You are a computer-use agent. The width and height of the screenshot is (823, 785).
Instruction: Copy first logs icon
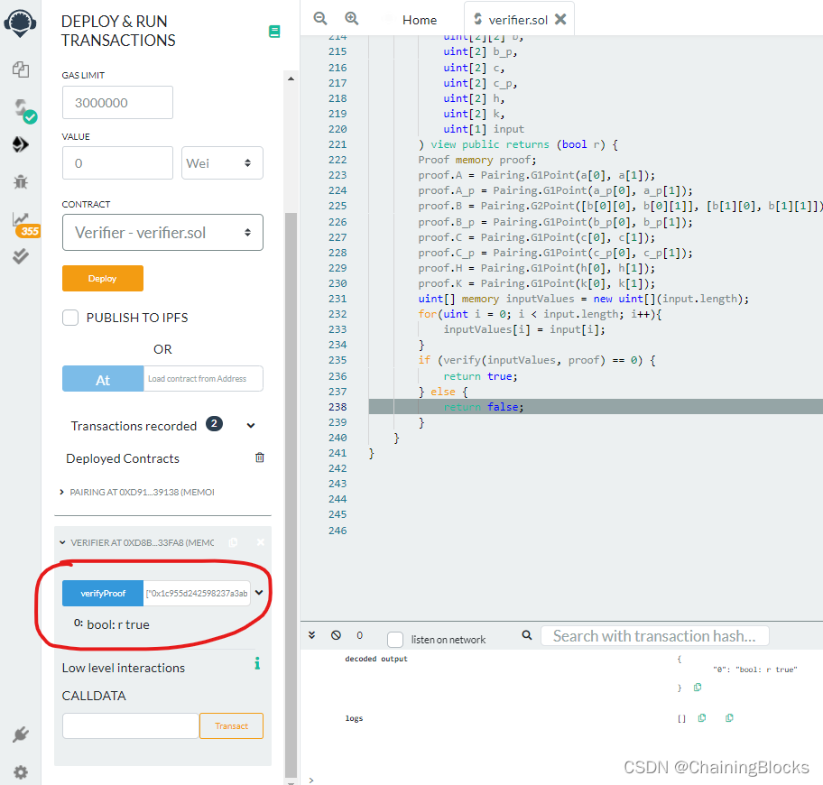point(702,718)
